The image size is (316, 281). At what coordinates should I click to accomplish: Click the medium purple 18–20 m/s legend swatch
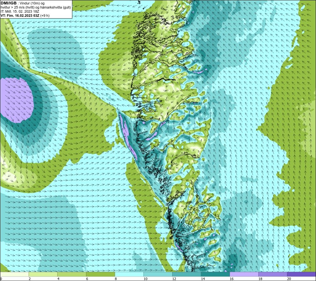pyautogui.click(x=273, y=274)
